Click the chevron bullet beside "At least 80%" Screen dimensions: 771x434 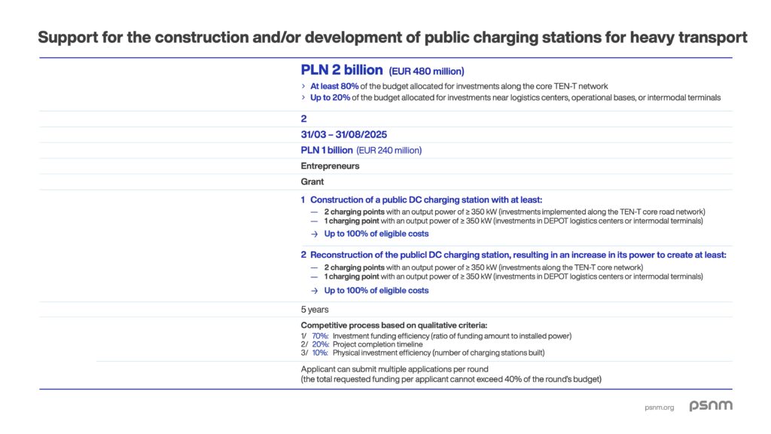303,87
